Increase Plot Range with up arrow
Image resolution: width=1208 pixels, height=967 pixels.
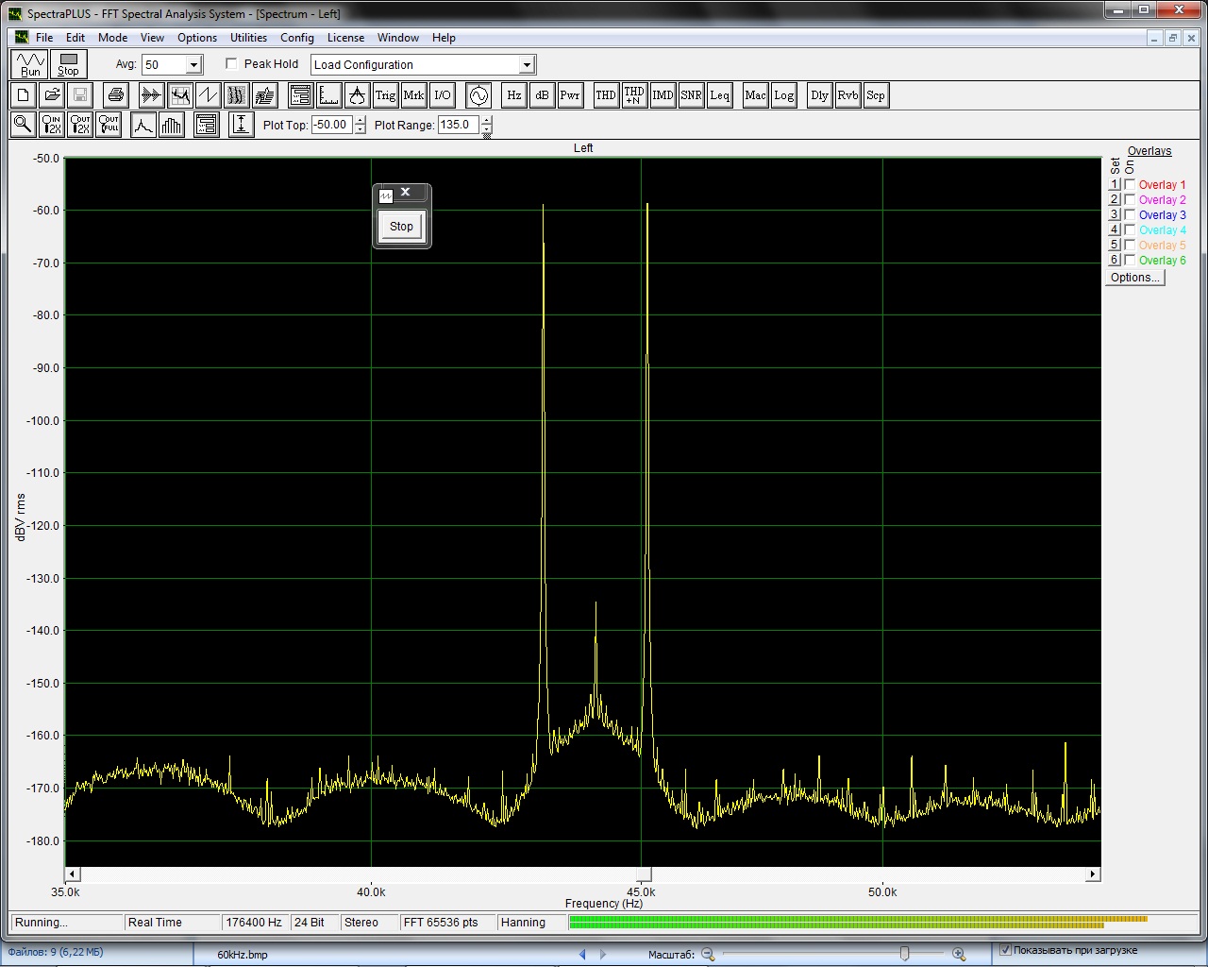(x=486, y=120)
